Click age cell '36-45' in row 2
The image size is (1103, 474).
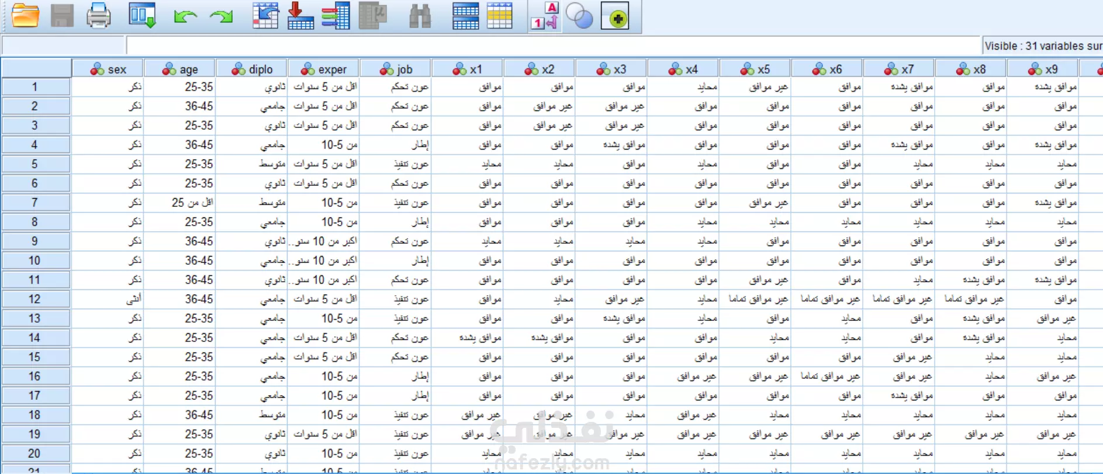[180, 106]
